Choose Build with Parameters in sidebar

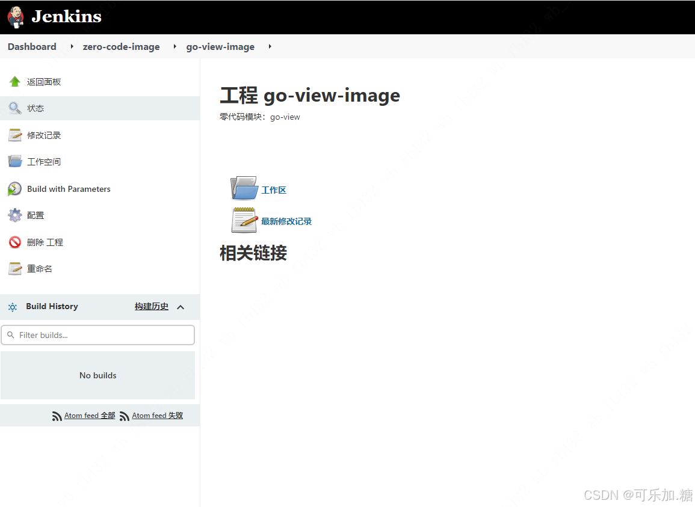pos(69,189)
